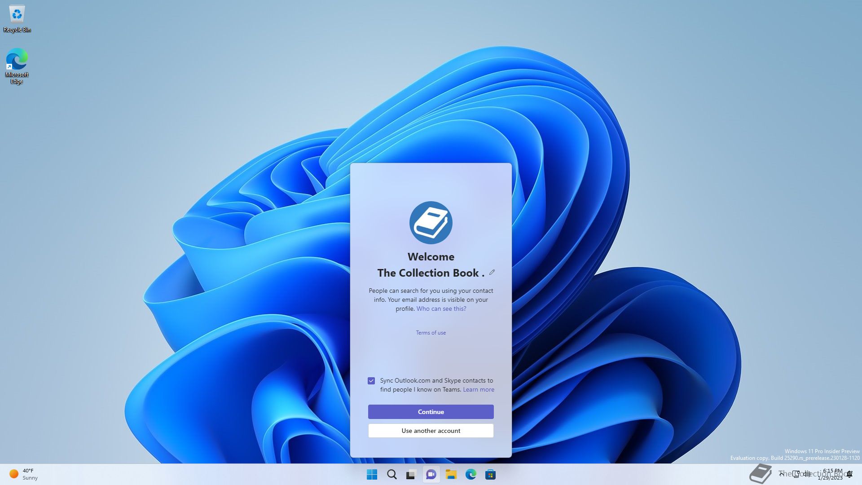Open the Terms of use link
Screen dimensions: 862x485
(x=431, y=333)
